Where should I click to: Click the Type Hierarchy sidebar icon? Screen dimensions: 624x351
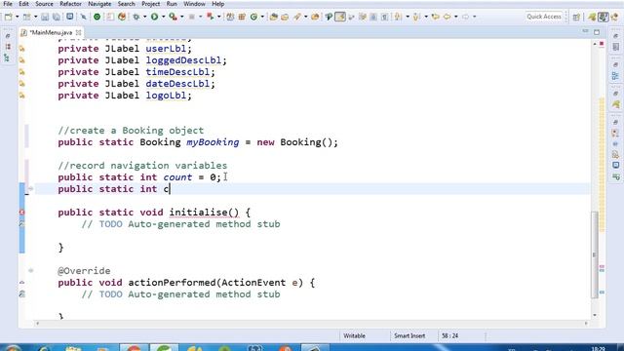pyautogui.click(x=8, y=58)
